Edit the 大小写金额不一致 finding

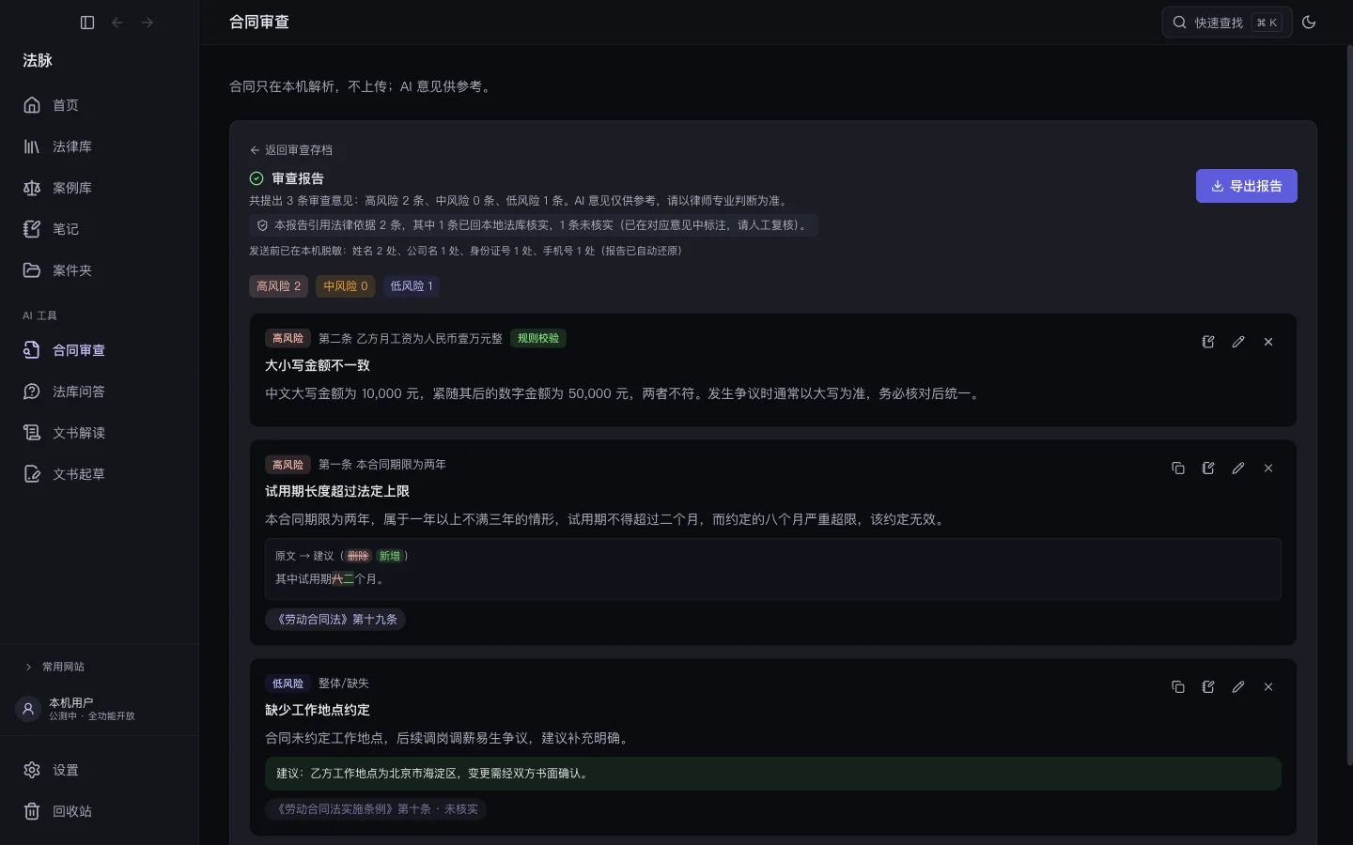pos(1238,342)
